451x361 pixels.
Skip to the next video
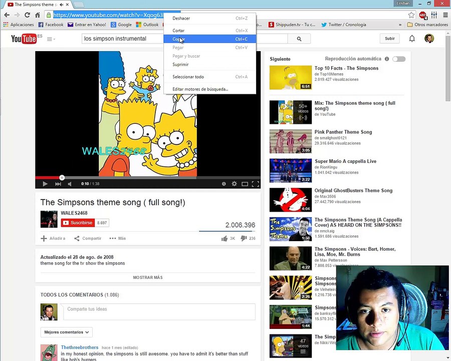(58, 184)
